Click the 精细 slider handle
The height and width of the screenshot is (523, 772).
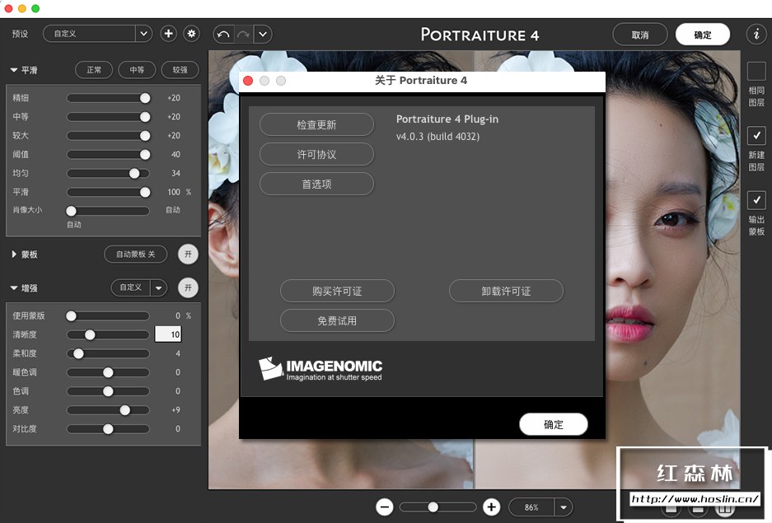point(145,98)
